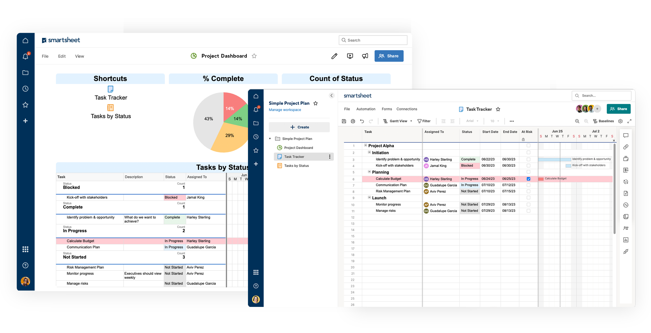Check At Risk for Communication Plan row
The width and height of the screenshot is (651, 333).
coord(529,185)
